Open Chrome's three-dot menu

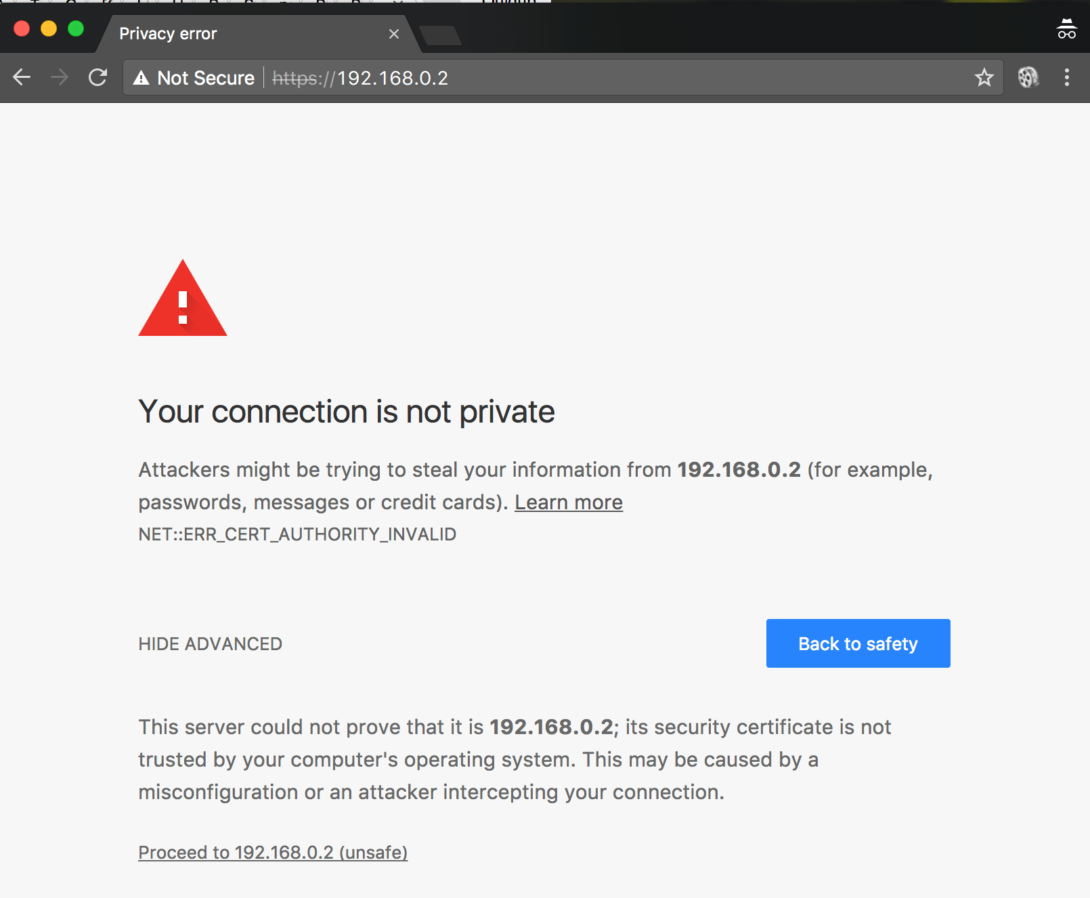(x=1066, y=78)
